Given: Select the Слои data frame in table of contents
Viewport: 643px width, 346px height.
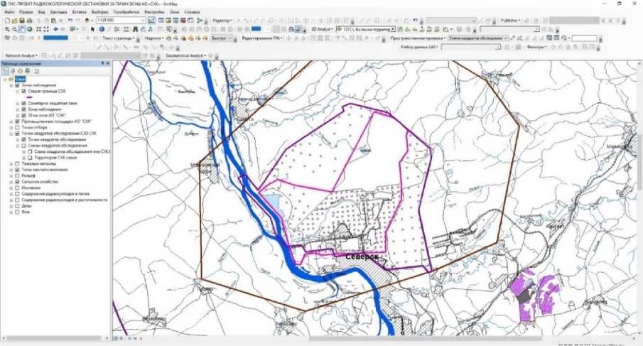Looking at the screenshot, I should click(20, 79).
